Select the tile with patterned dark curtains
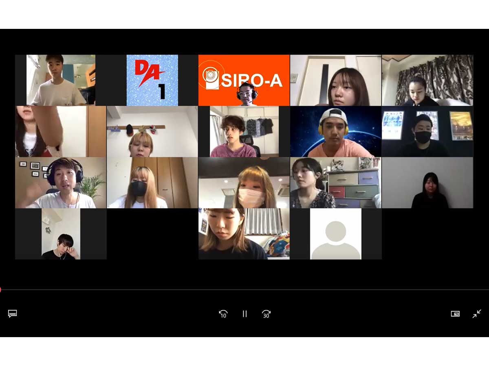 pos(428,80)
